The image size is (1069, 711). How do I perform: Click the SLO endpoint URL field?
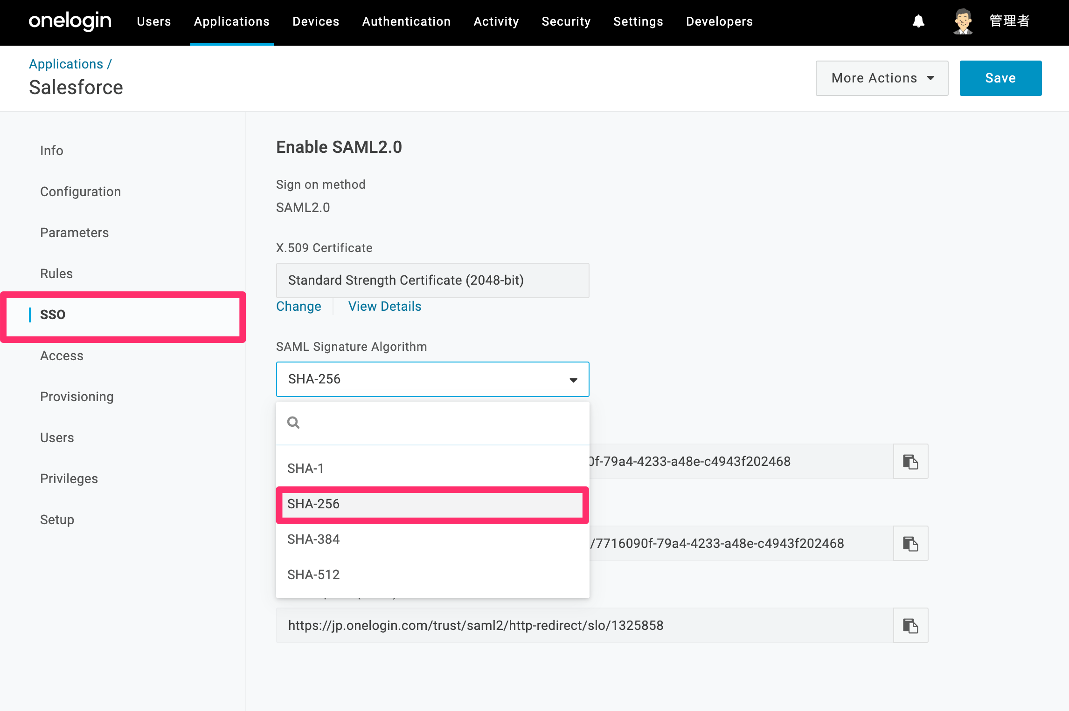tap(585, 625)
